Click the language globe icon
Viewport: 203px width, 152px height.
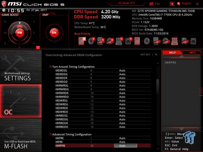tap(178, 4)
